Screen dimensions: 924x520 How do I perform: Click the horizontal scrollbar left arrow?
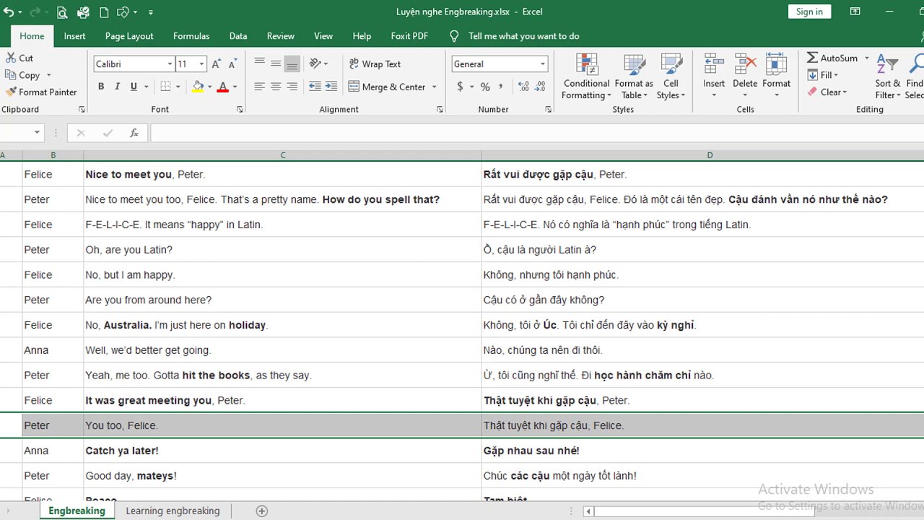[x=588, y=511]
